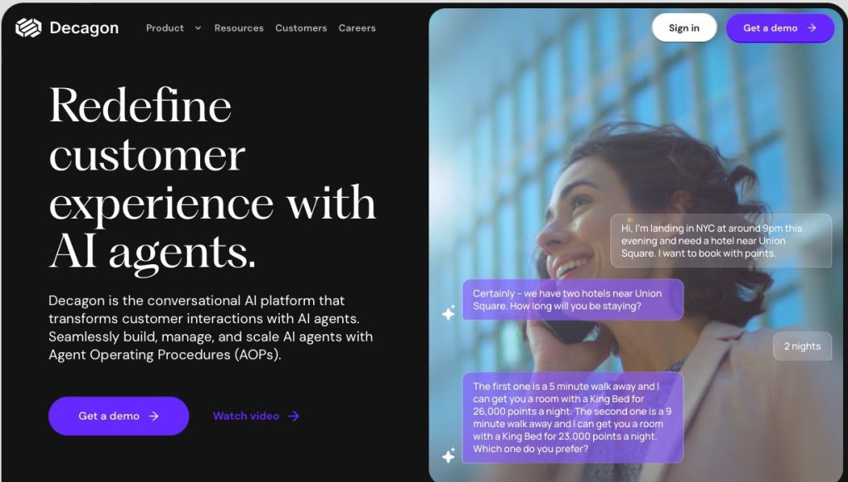Click the Decagon brand name text

[84, 27]
